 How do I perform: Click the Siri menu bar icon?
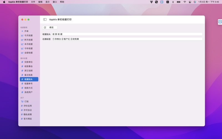click(x=195, y=2)
